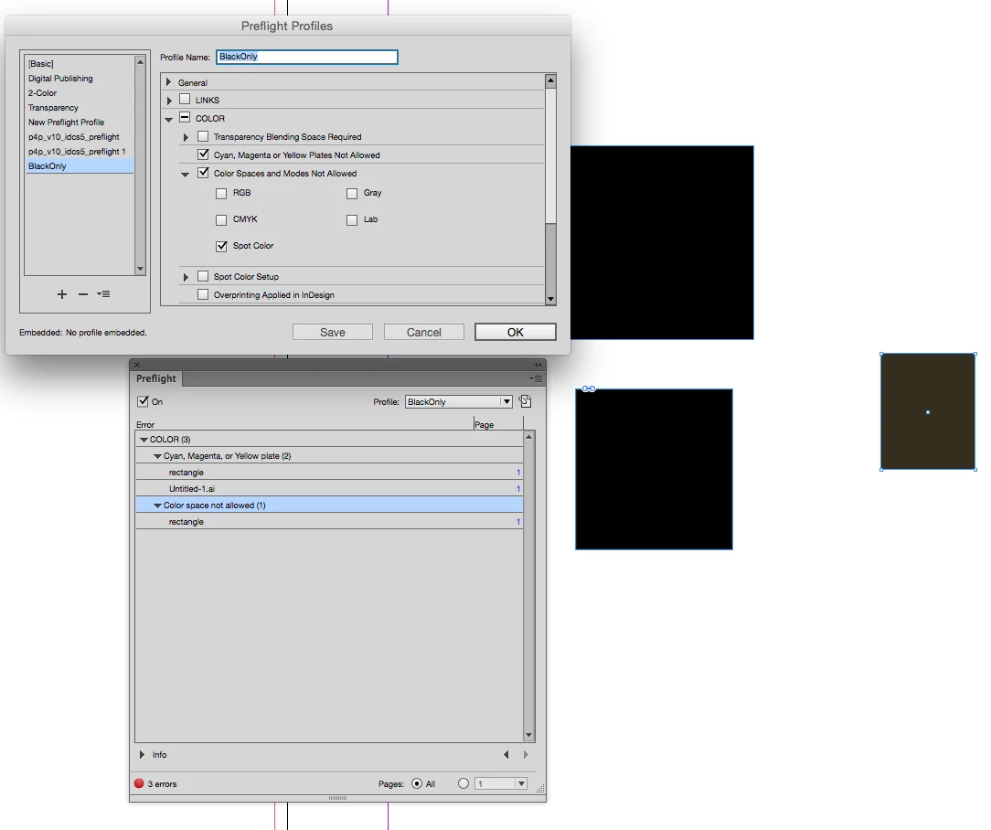Image resolution: width=991 pixels, height=830 pixels.
Task: Collapse Color space not allowed group
Action: pos(157,505)
